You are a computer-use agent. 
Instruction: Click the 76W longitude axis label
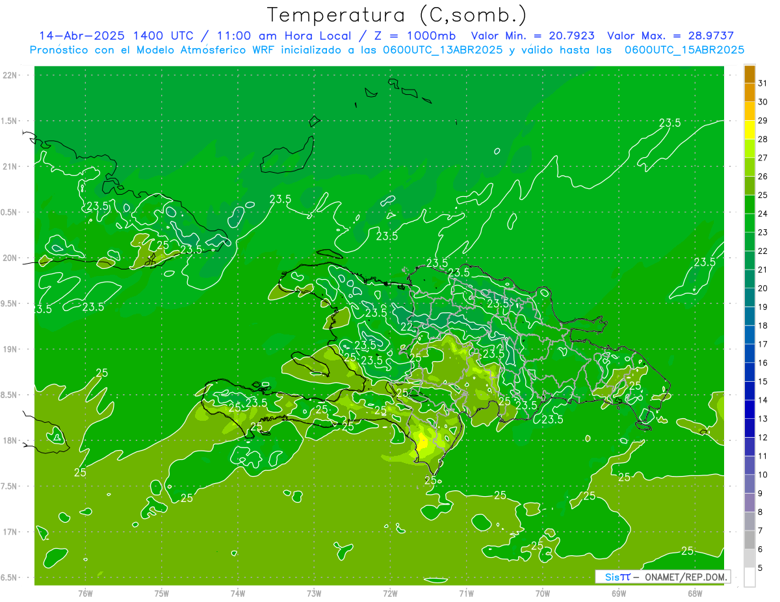point(85,593)
